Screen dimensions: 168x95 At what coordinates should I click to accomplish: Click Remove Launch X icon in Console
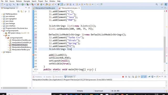pyautogui.click(x=126, y=77)
